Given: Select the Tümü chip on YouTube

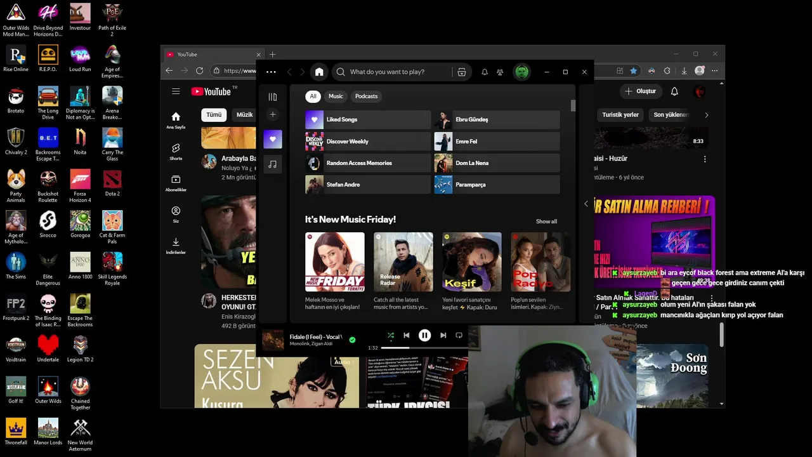Looking at the screenshot, I should (214, 115).
